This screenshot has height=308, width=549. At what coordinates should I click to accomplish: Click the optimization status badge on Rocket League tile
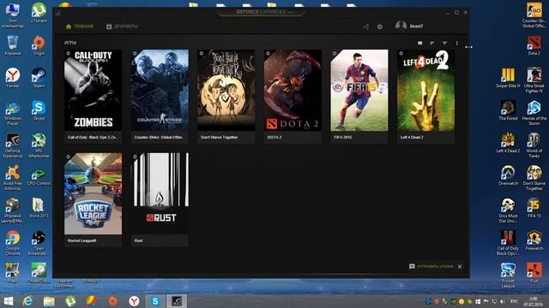[x=69, y=157]
